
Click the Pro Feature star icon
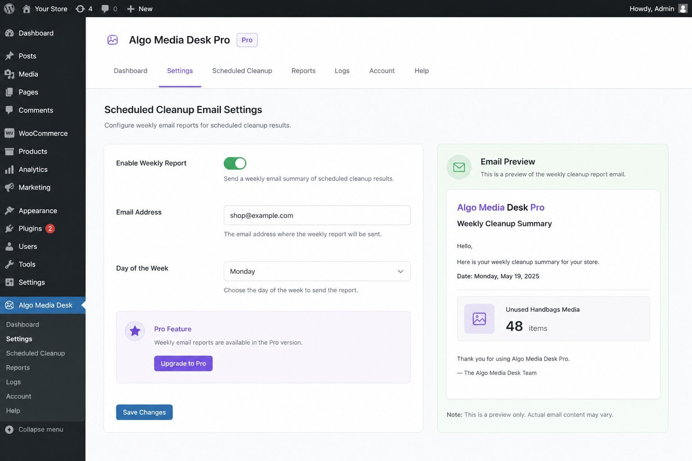135,331
